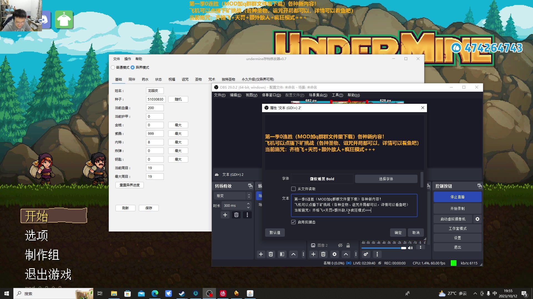Open File Explorer from taskbar
Viewport: 533px width, 299px height.
[x=114, y=293]
